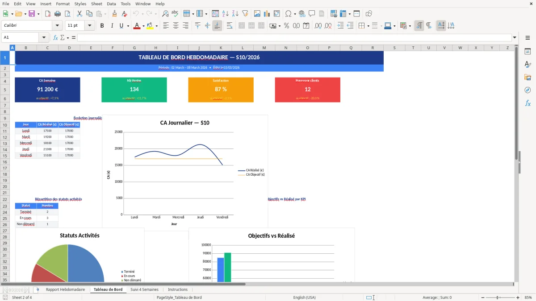Open the font size dropdown
The image size is (536, 301).
88,25
